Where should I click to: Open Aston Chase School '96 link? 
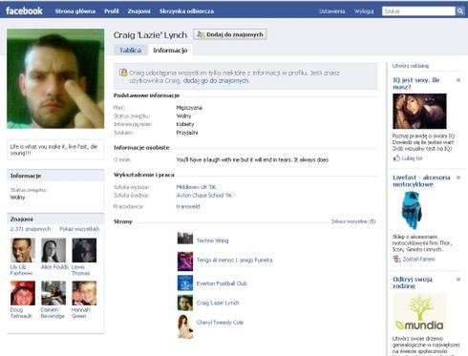(x=204, y=196)
